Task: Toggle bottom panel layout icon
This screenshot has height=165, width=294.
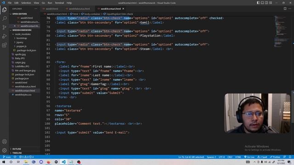Action: [262, 3]
